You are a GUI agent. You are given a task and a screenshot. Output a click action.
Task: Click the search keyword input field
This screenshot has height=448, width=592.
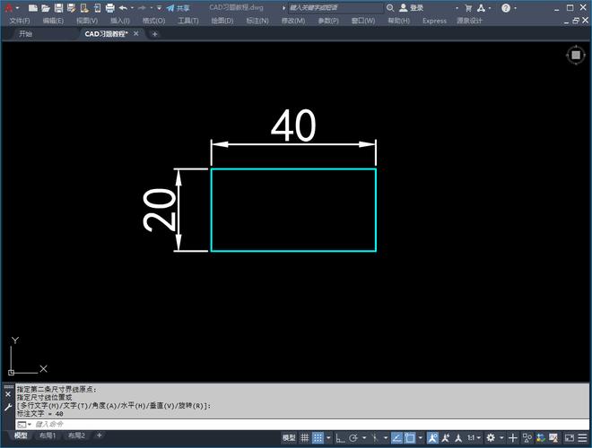335,7
